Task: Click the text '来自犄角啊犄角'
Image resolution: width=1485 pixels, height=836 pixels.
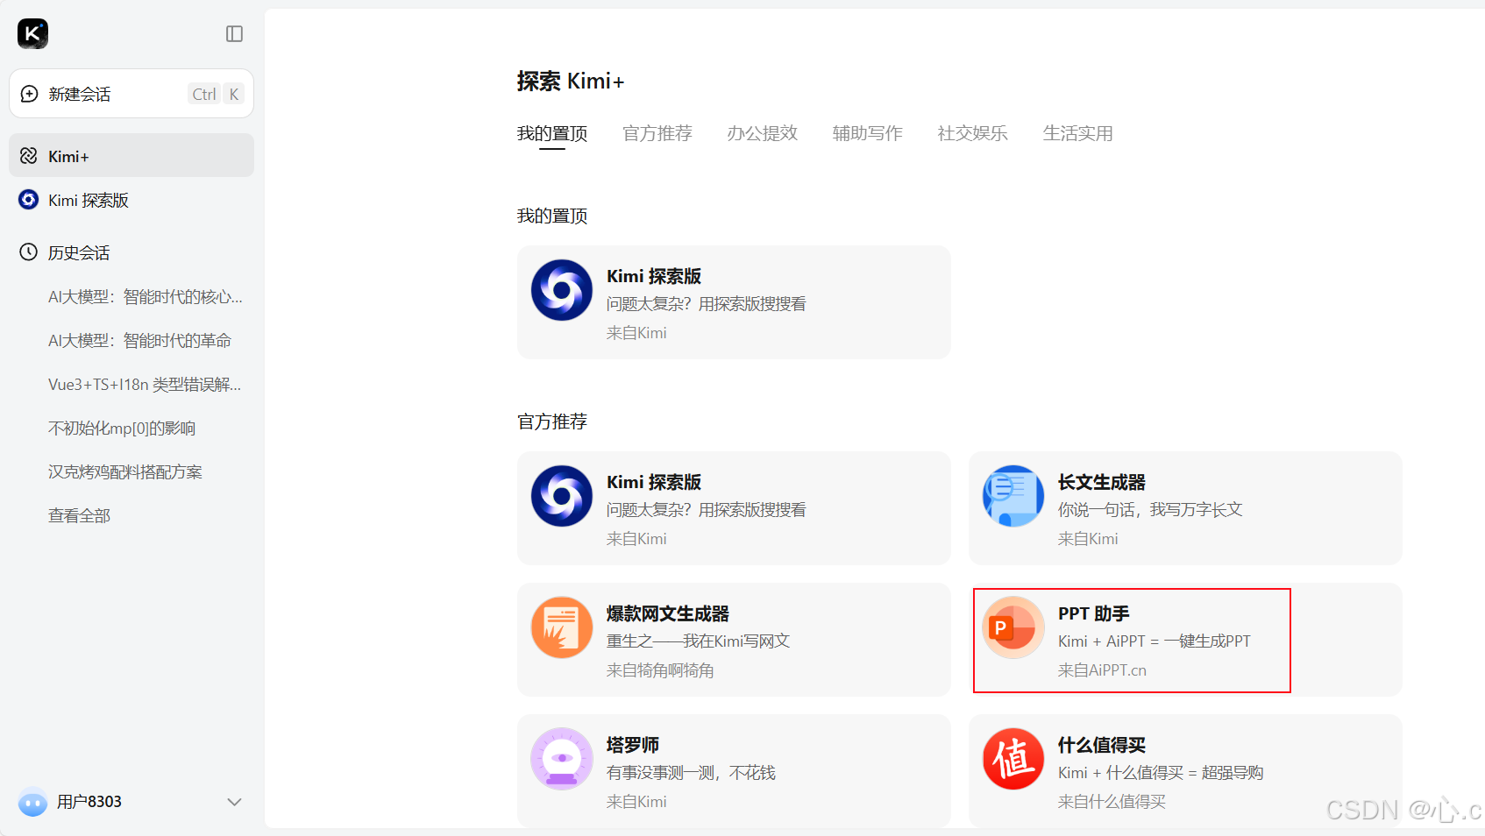Action: [x=660, y=670]
